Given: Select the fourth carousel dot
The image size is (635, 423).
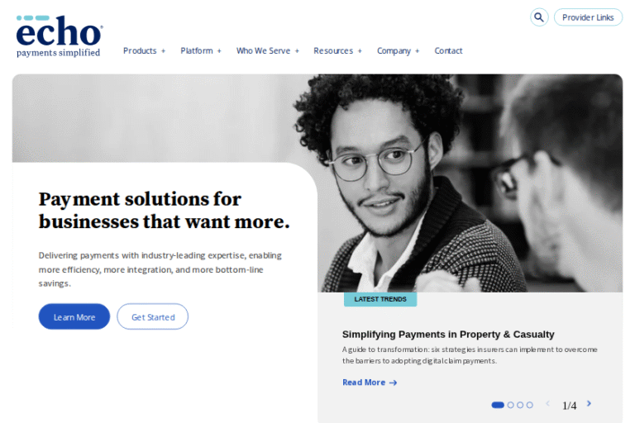Looking at the screenshot, I should 530,405.
